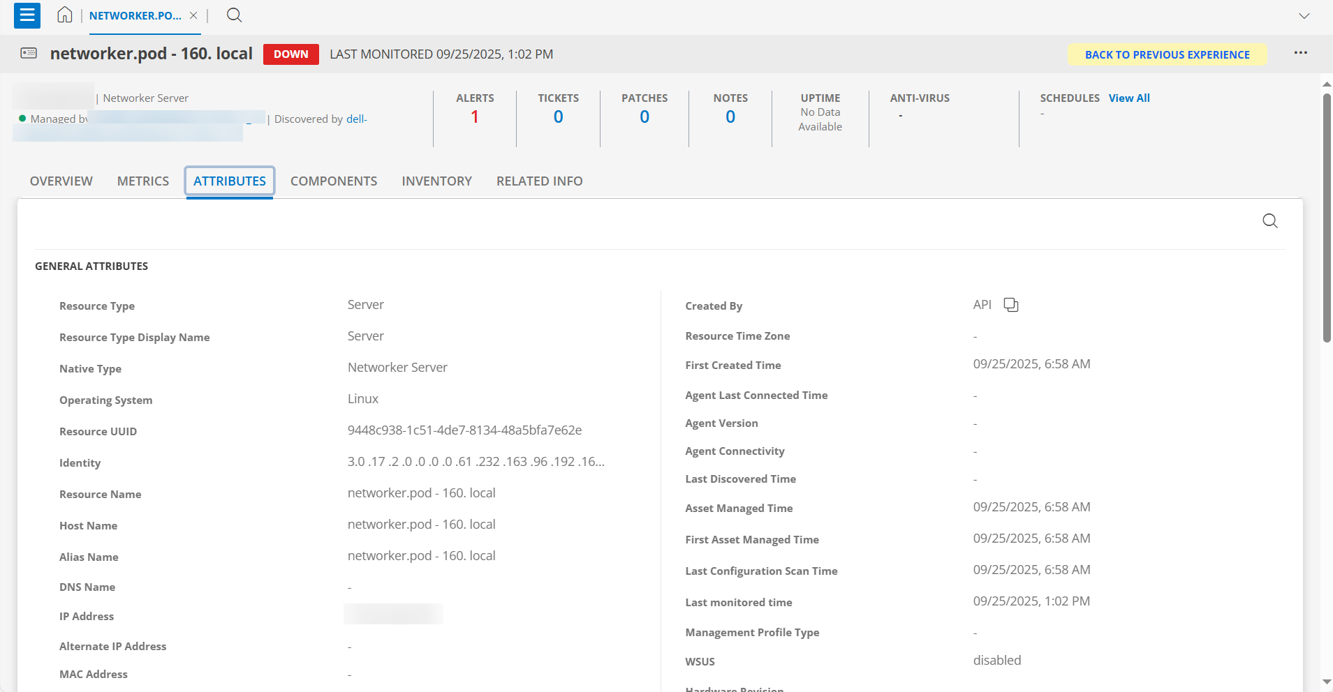Screen dimensions: 1333x692
Task: Follow the Discovered by dell- link
Action: 356,119
